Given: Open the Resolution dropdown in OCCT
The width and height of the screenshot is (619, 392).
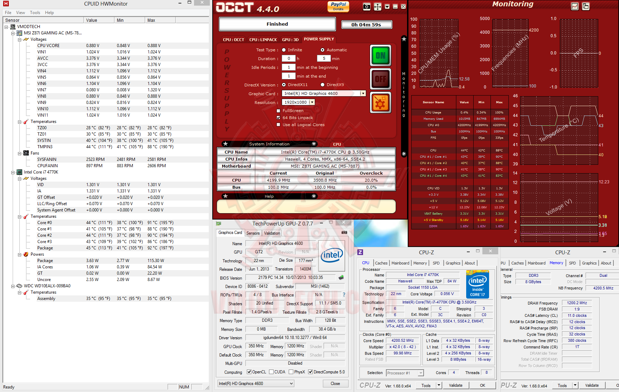Looking at the screenshot, I should (312, 102).
